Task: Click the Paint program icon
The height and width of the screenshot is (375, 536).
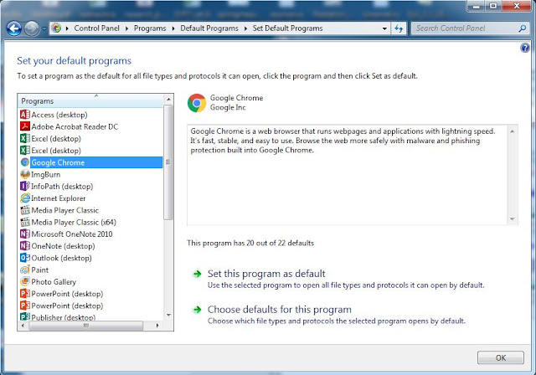Action: pyautogui.click(x=25, y=270)
